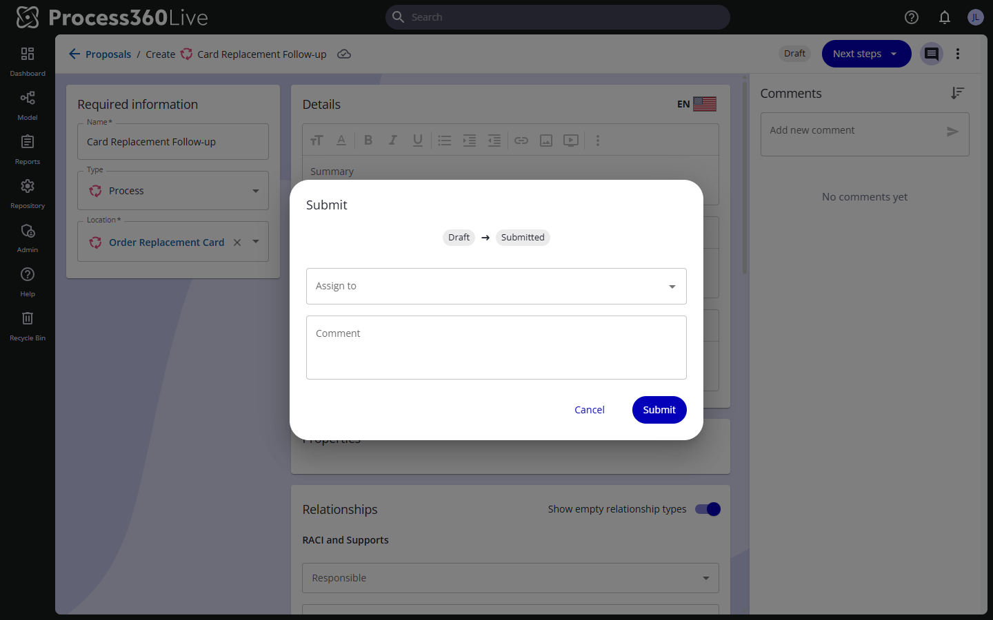Click the top Search field
993x620 pixels.
click(x=557, y=17)
